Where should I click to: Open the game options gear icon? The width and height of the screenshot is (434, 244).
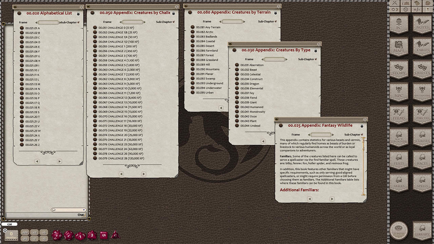tap(406, 8)
